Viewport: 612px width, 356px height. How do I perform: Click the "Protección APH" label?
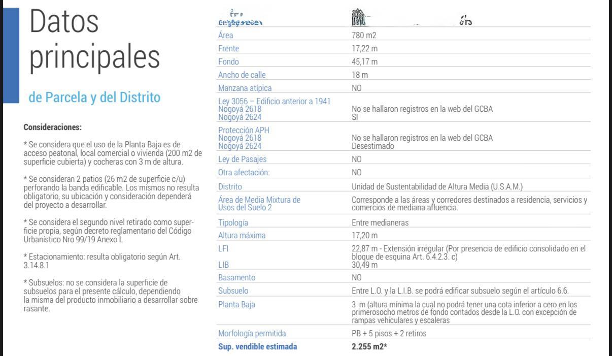[x=244, y=130]
